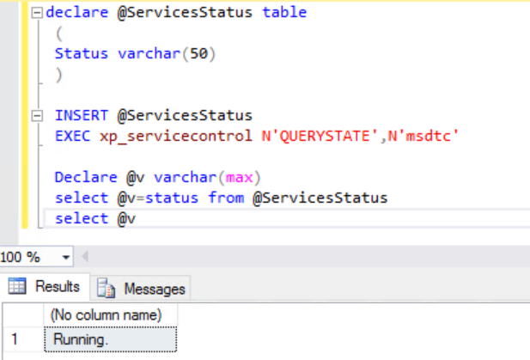530x360 pixels.
Task: Select the 'Running.' result cell
Action: click(x=111, y=339)
